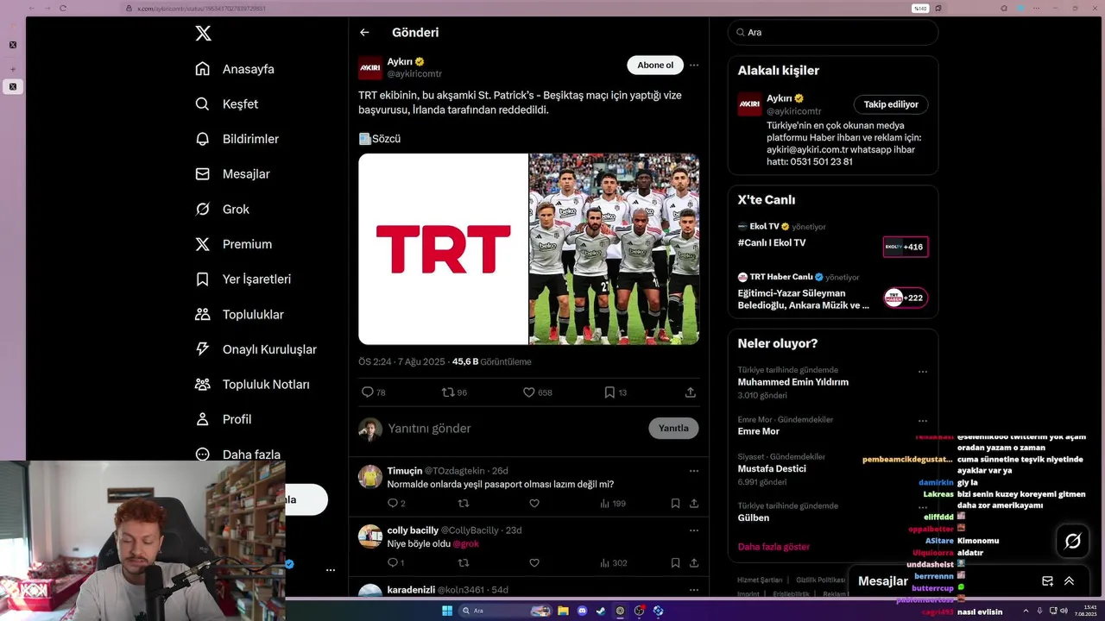Screen dimensions: 1105x621
Task: Open options for Muhammed Emin Yıldırım trend
Action: tap(923, 372)
